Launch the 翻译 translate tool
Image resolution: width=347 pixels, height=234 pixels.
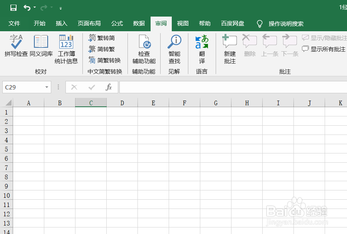tap(202, 49)
